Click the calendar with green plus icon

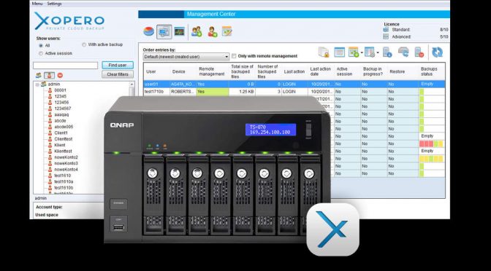tap(354, 52)
